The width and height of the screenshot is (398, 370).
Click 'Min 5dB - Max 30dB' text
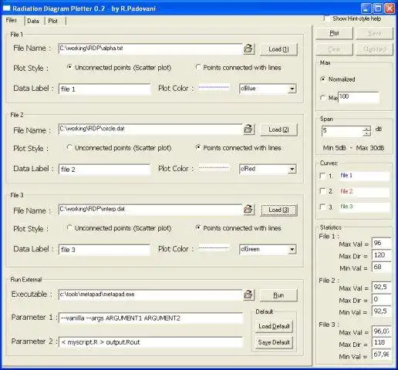click(353, 148)
